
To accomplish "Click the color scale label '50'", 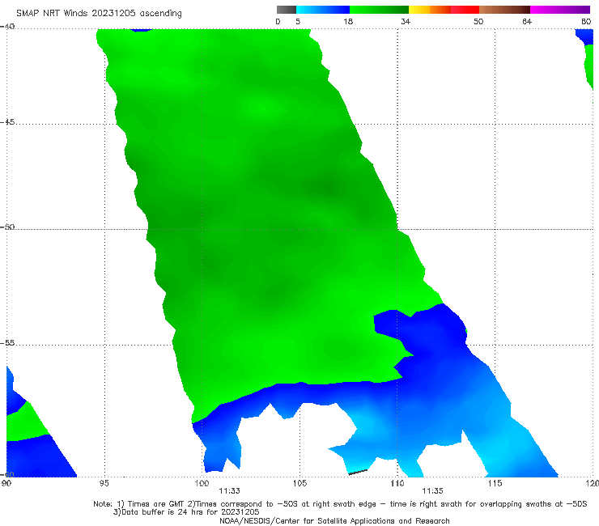I will [478, 22].
